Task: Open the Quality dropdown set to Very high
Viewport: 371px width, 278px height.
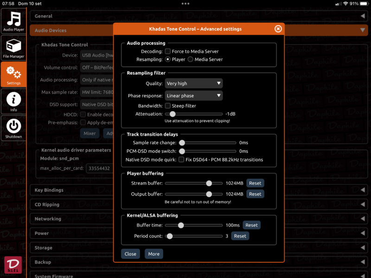Action: point(194,83)
